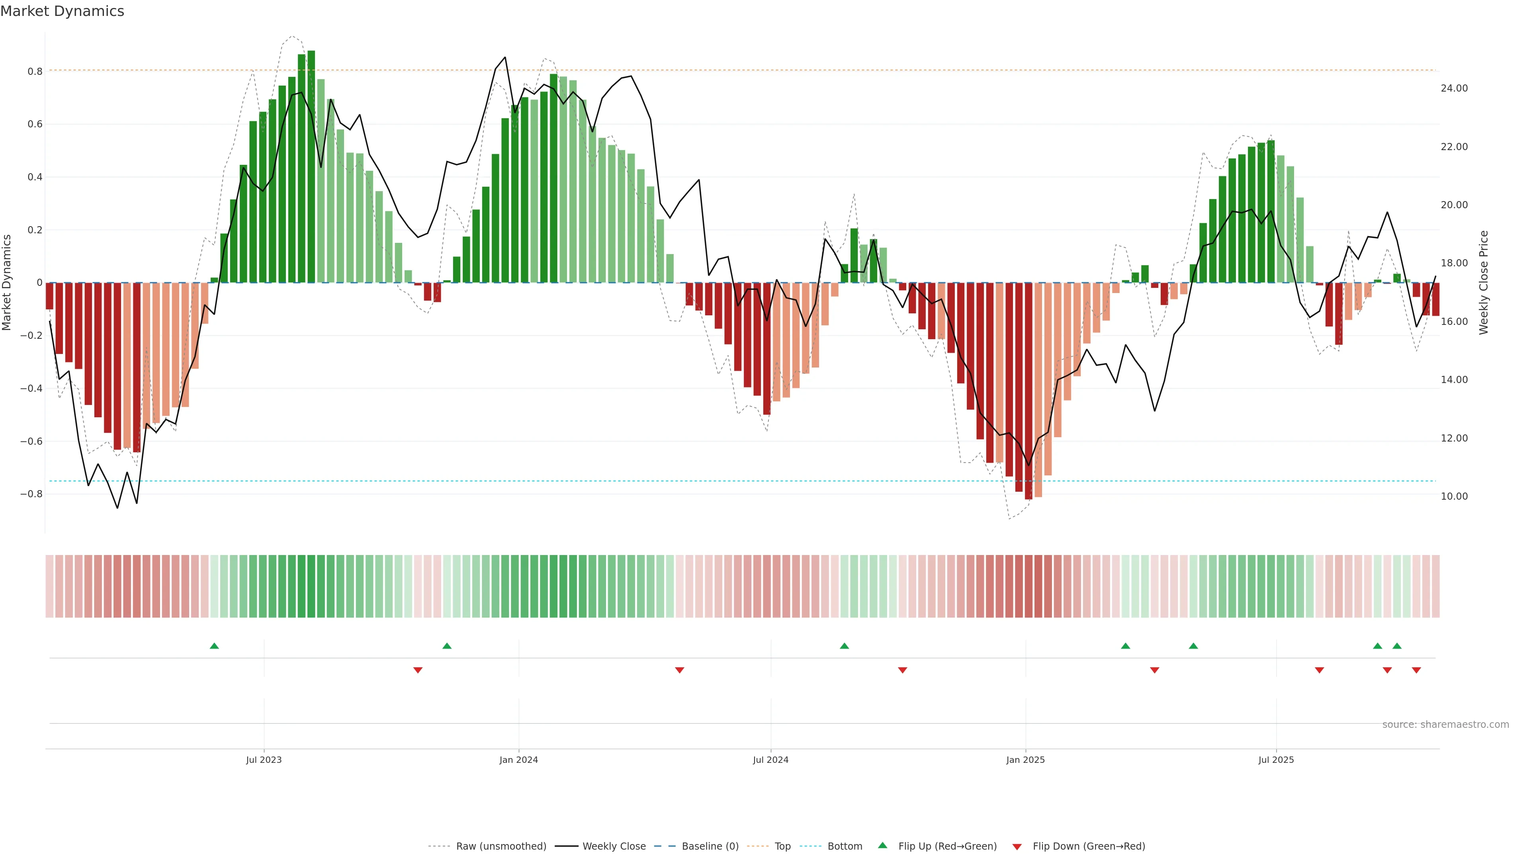Click the flip-up marker just after Jul 2024
The image size is (1529, 860).
(844, 646)
